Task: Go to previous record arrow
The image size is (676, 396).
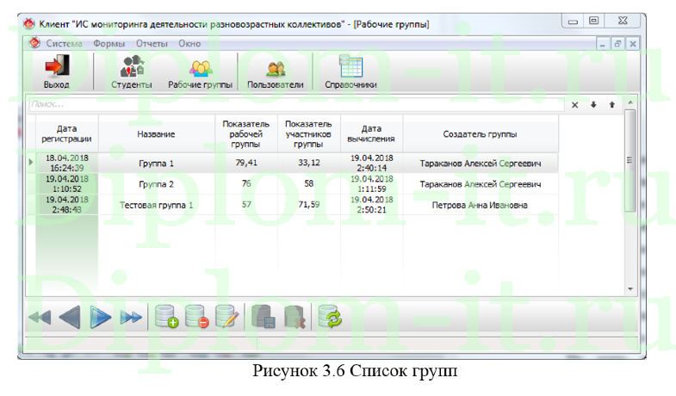Action: click(70, 318)
